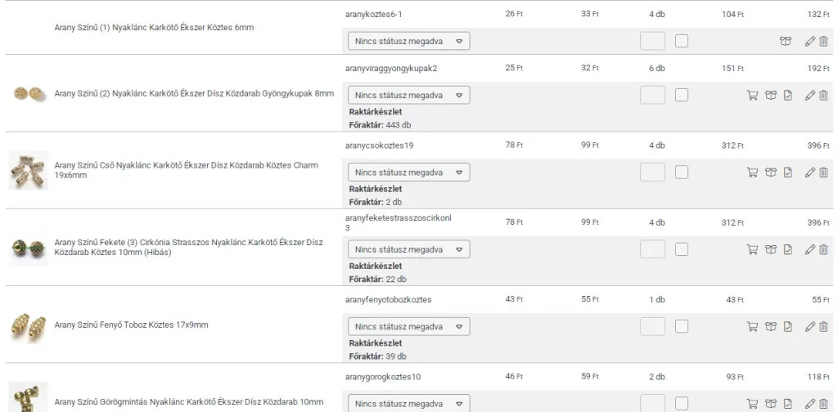Delete the aranyfenyotobozkoztes row via trash icon
This screenshot has width=838, height=412.
click(x=823, y=327)
